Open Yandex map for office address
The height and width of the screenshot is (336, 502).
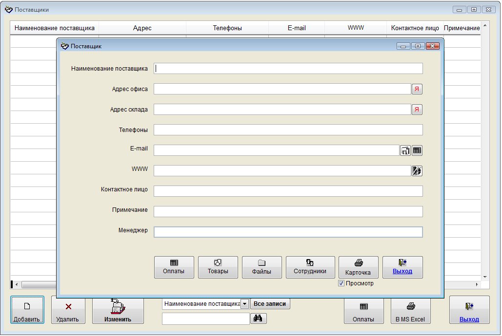[x=417, y=89]
